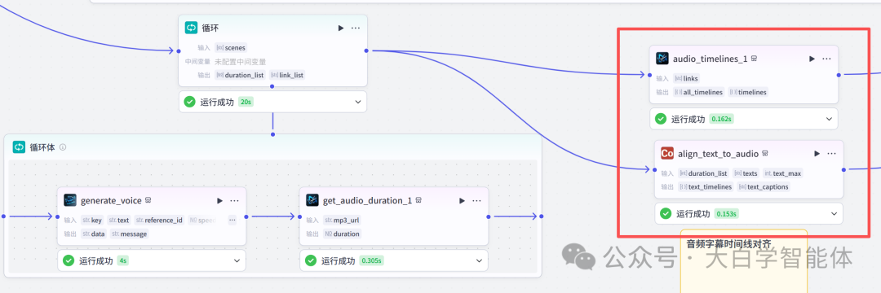Click the 0.305s duration badge
This screenshot has height=293, width=881.
coord(371,260)
